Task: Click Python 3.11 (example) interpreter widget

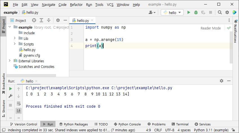Action: pyautogui.click(x=211, y=130)
